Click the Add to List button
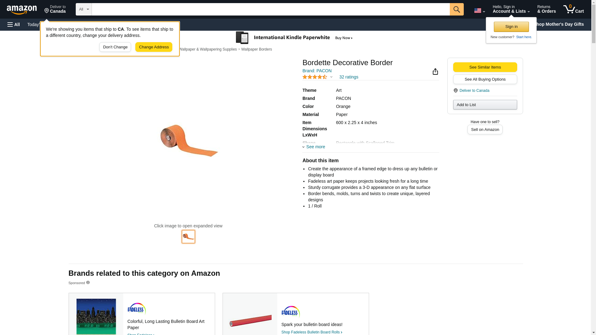The height and width of the screenshot is (335, 596). [485, 105]
